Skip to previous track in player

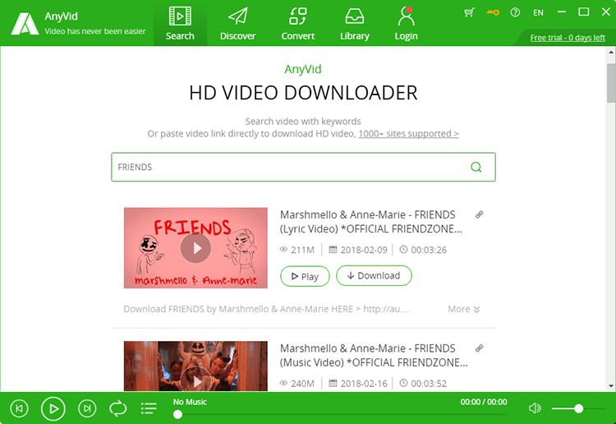(19, 408)
